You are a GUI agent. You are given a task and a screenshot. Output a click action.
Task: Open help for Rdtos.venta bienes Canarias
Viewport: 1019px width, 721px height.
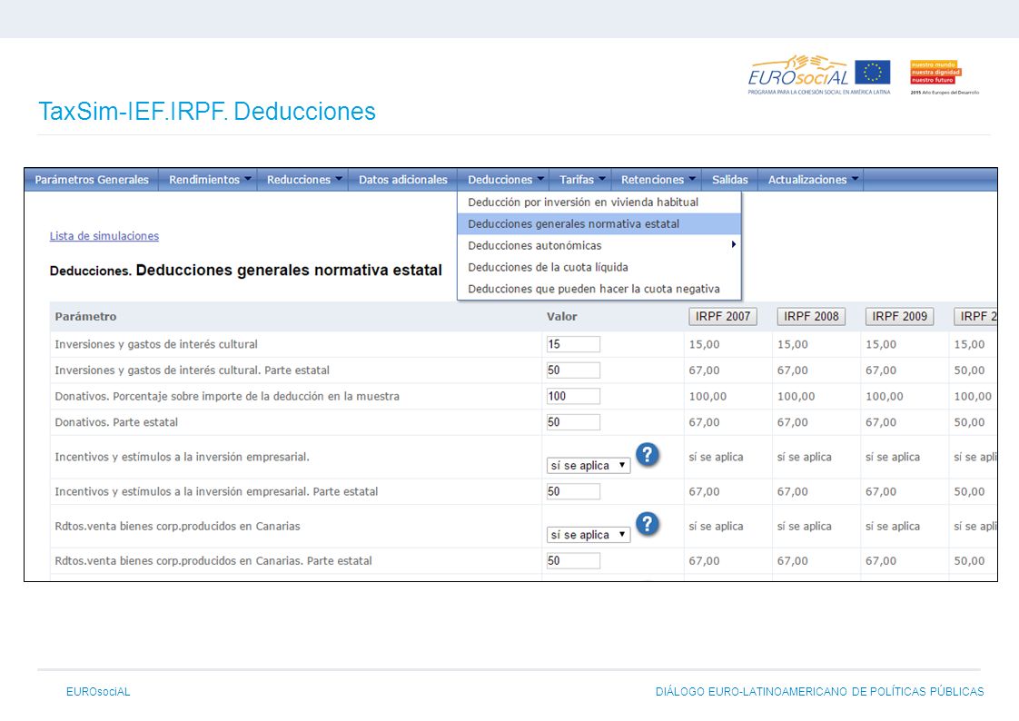click(648, 524)
